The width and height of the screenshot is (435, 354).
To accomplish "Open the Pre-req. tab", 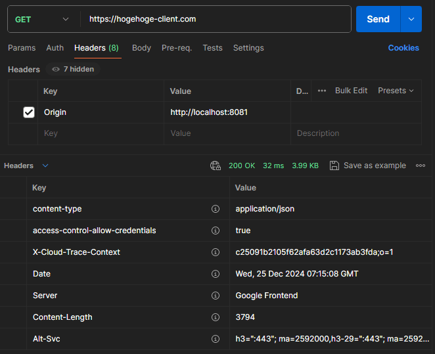I will [x=177, y=48].
